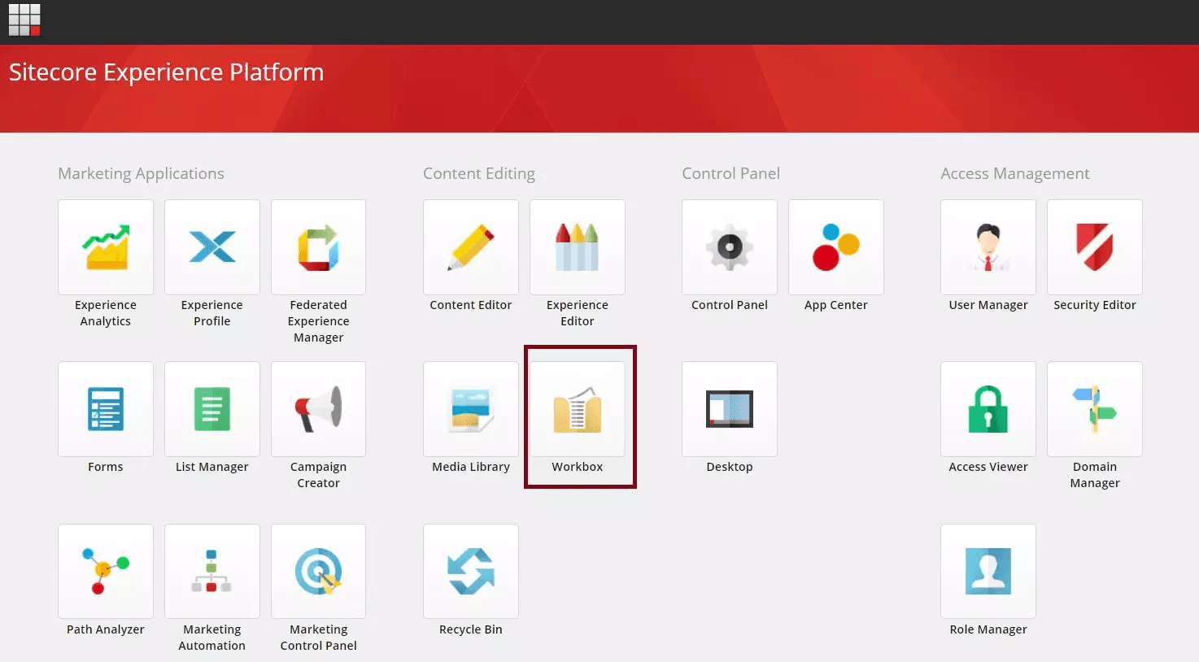This screenshot has width=1199, height=662.
Task: Click the Control Panel section heading
Action: [730, 173]
